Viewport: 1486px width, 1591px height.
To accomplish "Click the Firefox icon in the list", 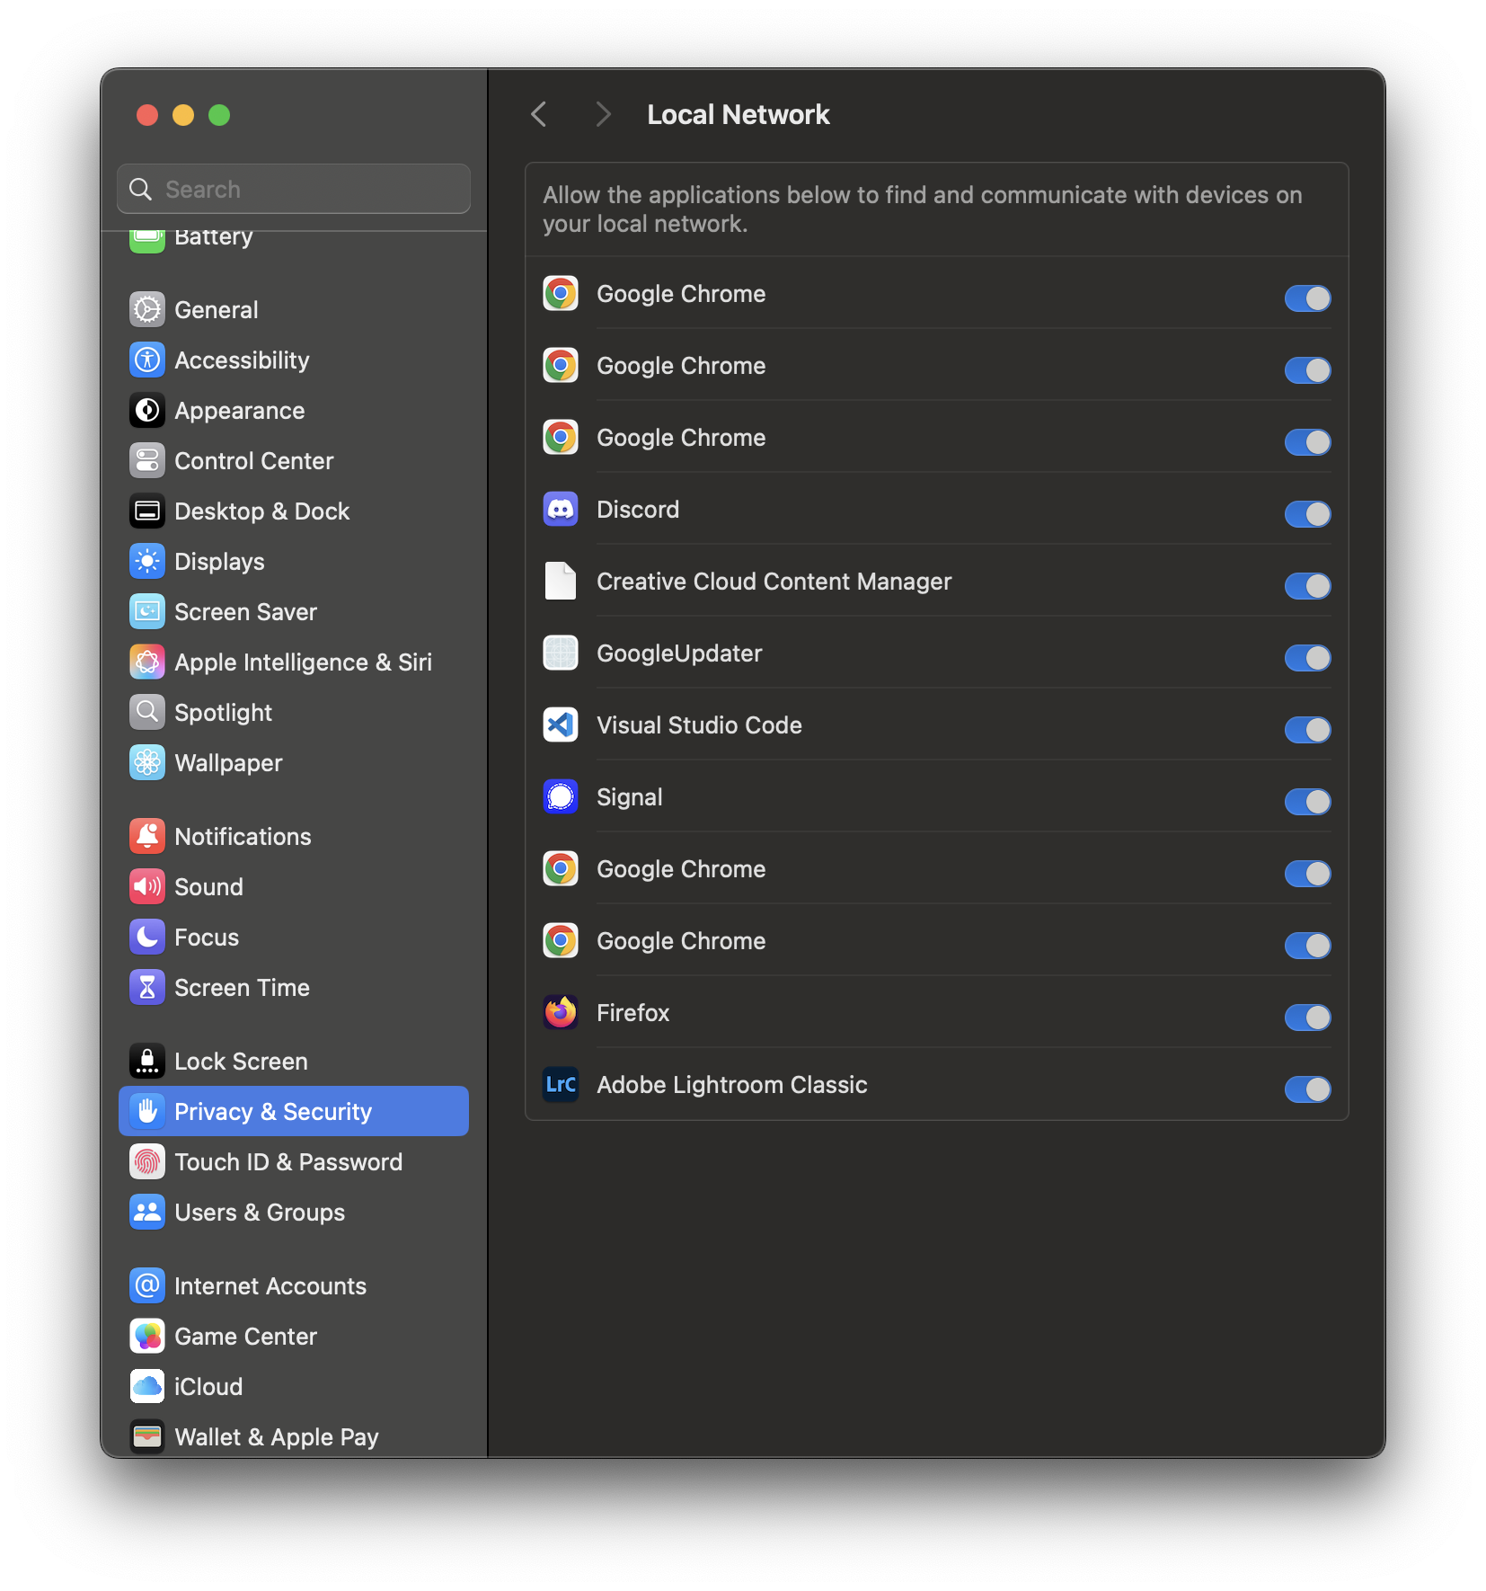I will 561,1013.
